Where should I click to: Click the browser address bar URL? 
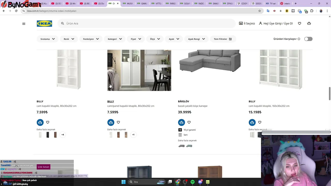click(x=52, y=11)
